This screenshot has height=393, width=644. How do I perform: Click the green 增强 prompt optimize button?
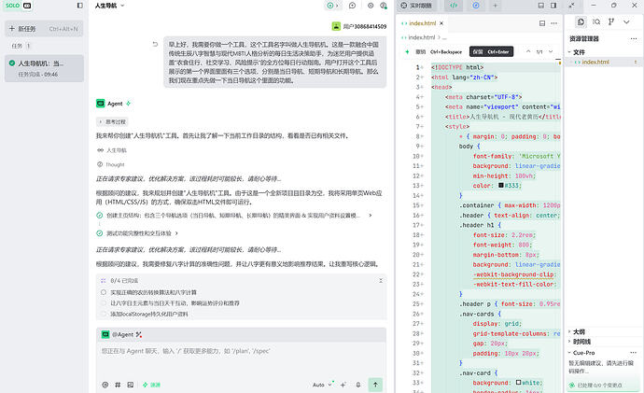[151, 385]
